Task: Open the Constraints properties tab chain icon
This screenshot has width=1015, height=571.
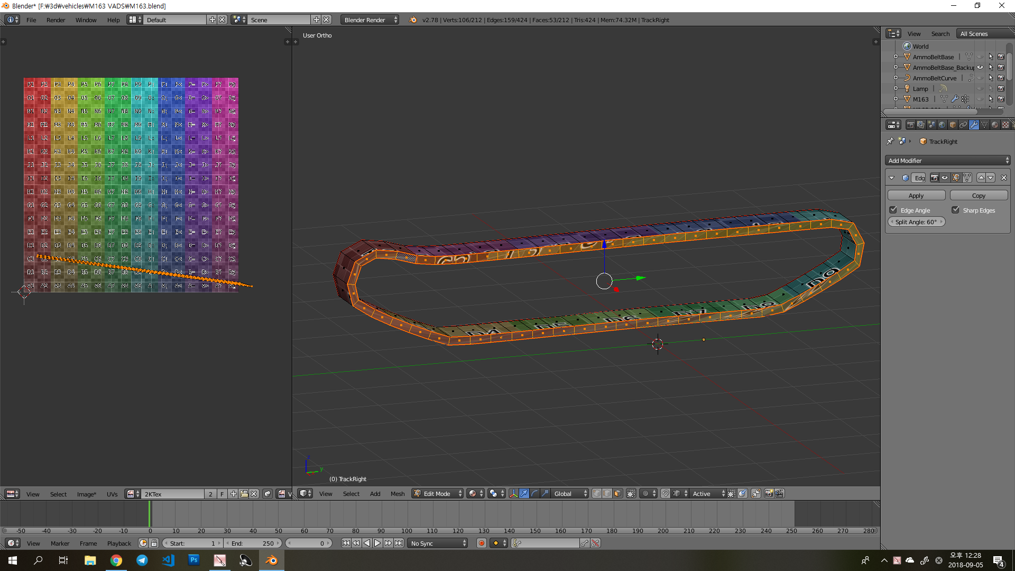Action: coord(963,125)
